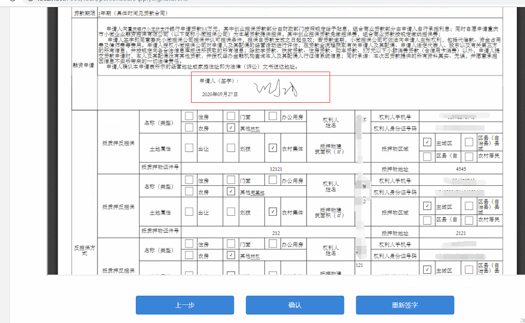Click the handwritten applicant signature

click(x=276, y=89)
